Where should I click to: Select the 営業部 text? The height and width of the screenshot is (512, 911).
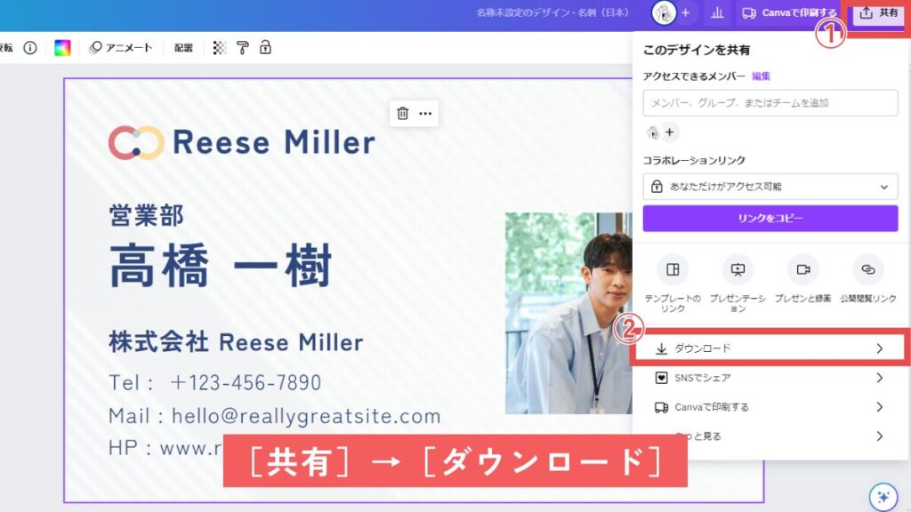pyautogui.click(x=147, y=215)
